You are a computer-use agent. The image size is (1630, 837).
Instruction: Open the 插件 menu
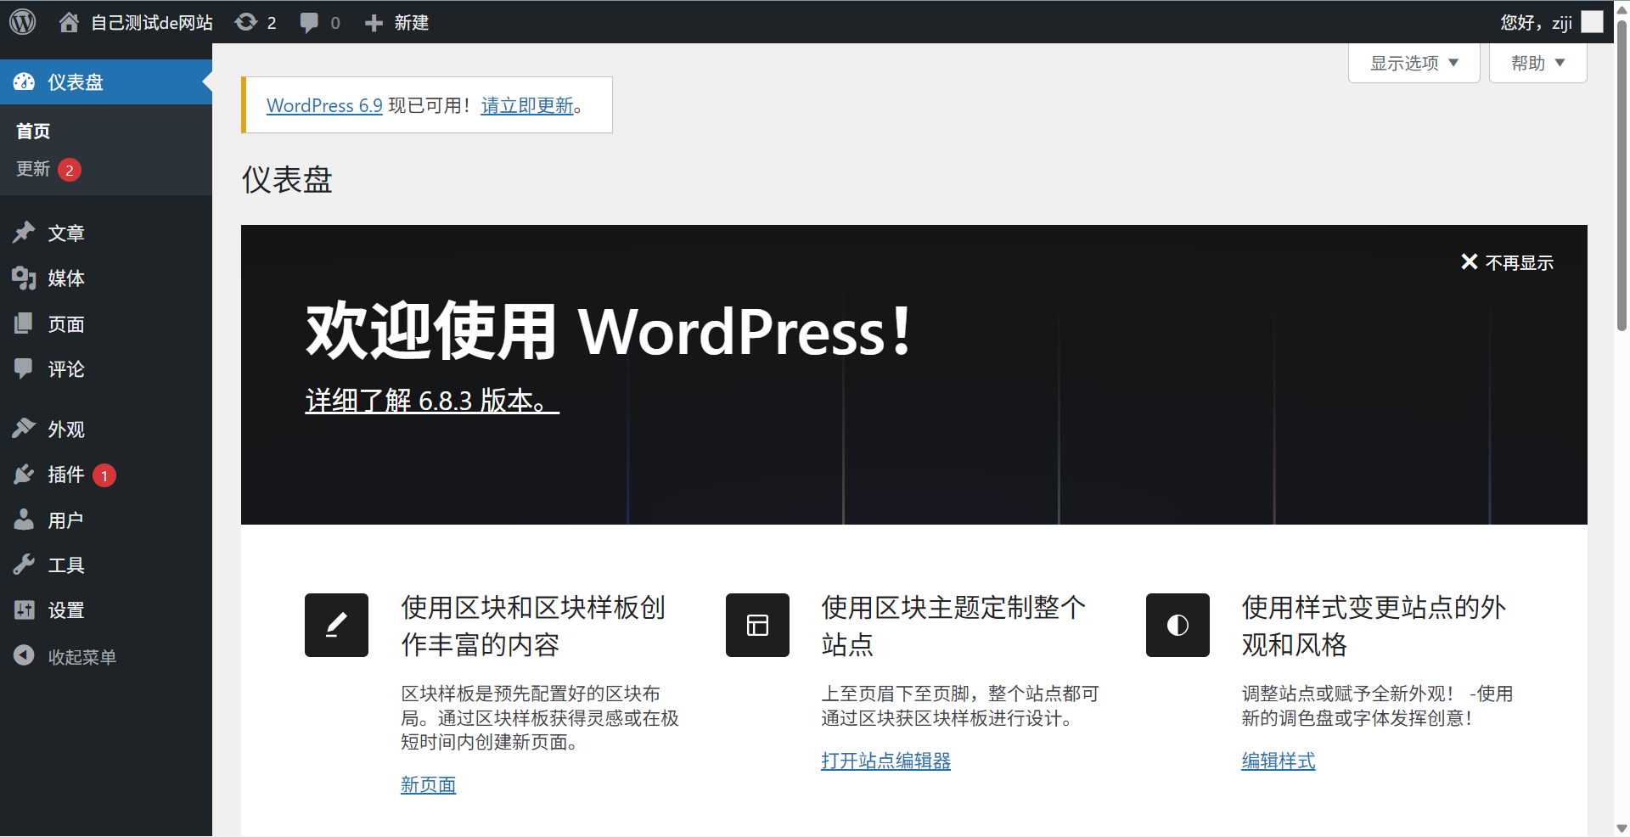coord(106,475)
